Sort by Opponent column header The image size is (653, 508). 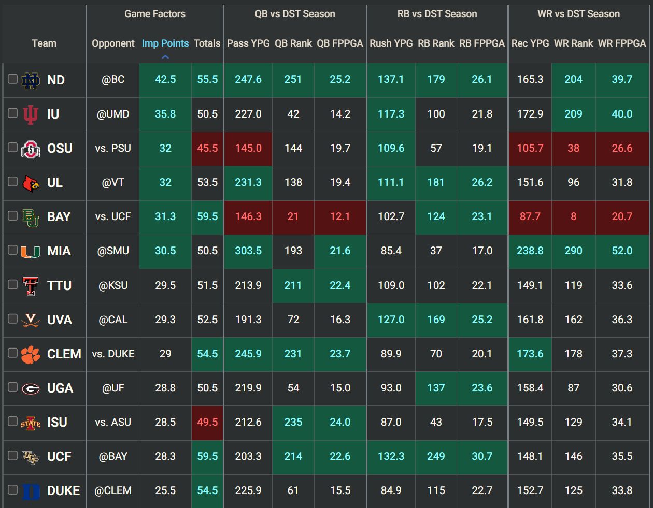tap(113, 43)
